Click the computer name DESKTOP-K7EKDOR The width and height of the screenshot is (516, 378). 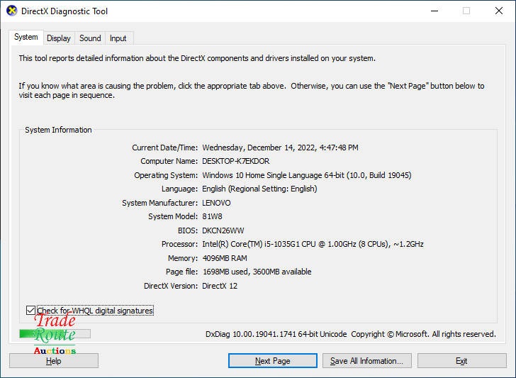(x=235, y=161)
